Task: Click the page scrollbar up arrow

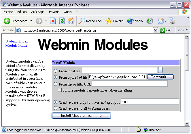Action: [187, 36]
